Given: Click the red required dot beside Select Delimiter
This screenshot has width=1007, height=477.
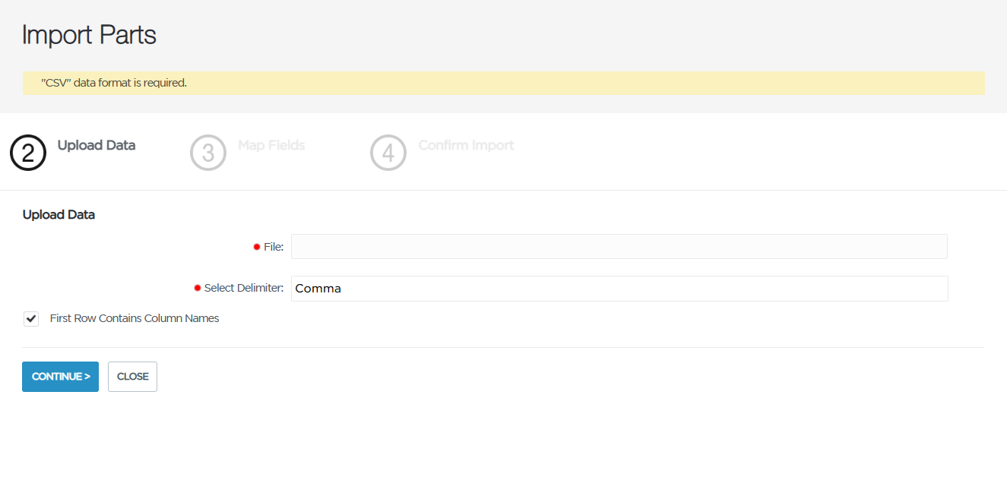Looking at the screenshot, I should click(198, 289).
